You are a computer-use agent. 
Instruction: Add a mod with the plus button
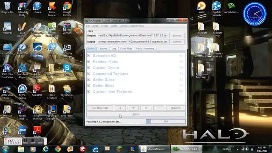(146, 108)
